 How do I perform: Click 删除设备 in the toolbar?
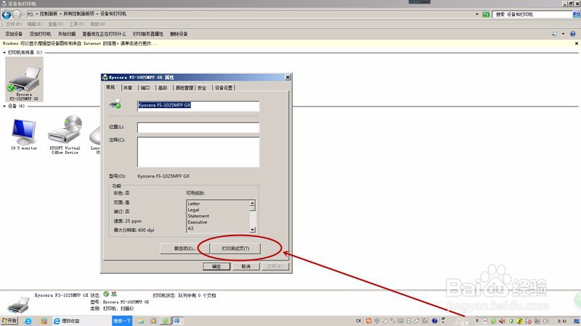(179, 34)
